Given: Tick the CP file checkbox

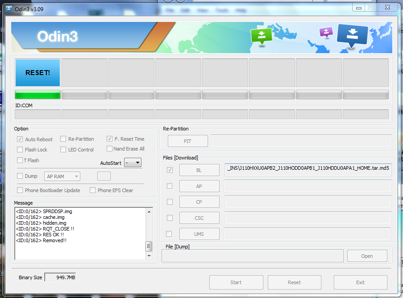Looking at the screenshot, I should click(170, 202).
